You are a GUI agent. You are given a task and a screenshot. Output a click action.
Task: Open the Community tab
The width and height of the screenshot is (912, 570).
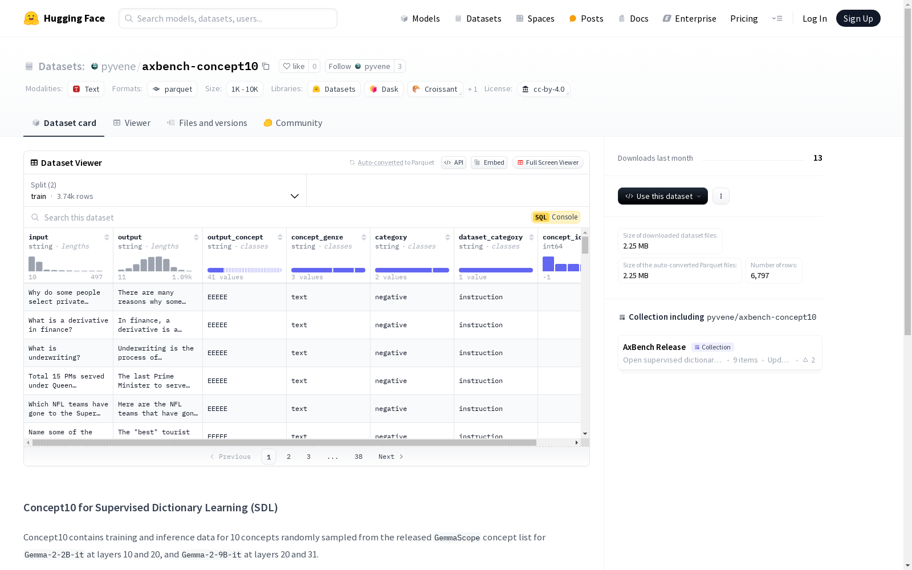click(293, 123)
